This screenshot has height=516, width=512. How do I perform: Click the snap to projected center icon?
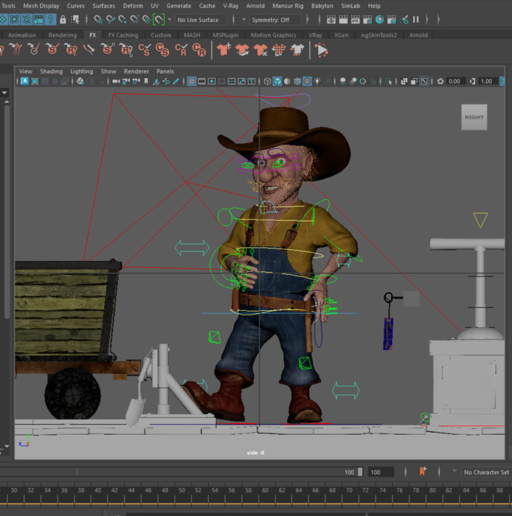(x=134, y=20)
